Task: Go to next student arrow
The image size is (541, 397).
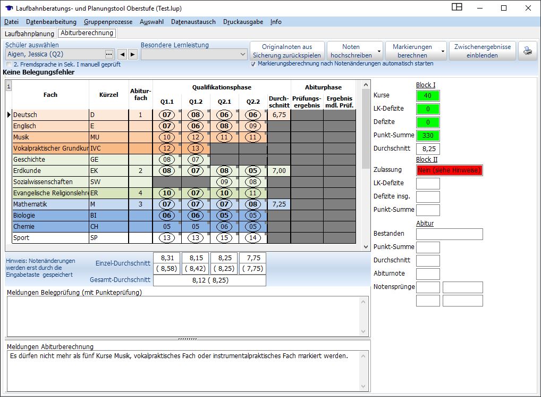Action: pos(133,54)
